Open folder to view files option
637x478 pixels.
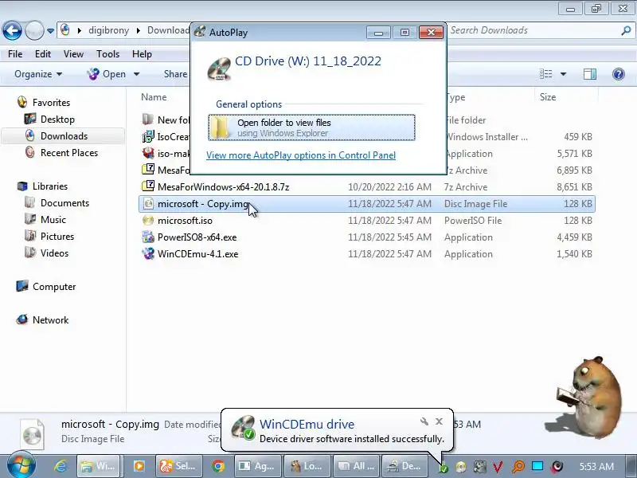click(311, 127)
